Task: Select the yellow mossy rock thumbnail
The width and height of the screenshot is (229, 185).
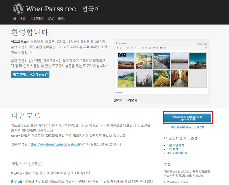Action: tap(162, 79)
